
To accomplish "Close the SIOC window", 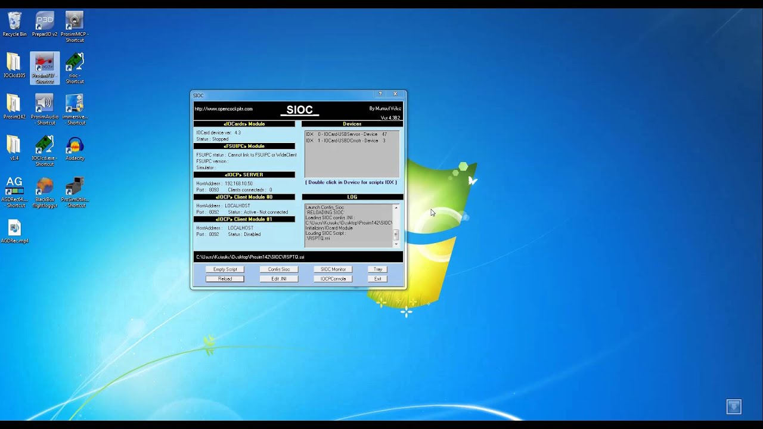I will tap(395, 94).
